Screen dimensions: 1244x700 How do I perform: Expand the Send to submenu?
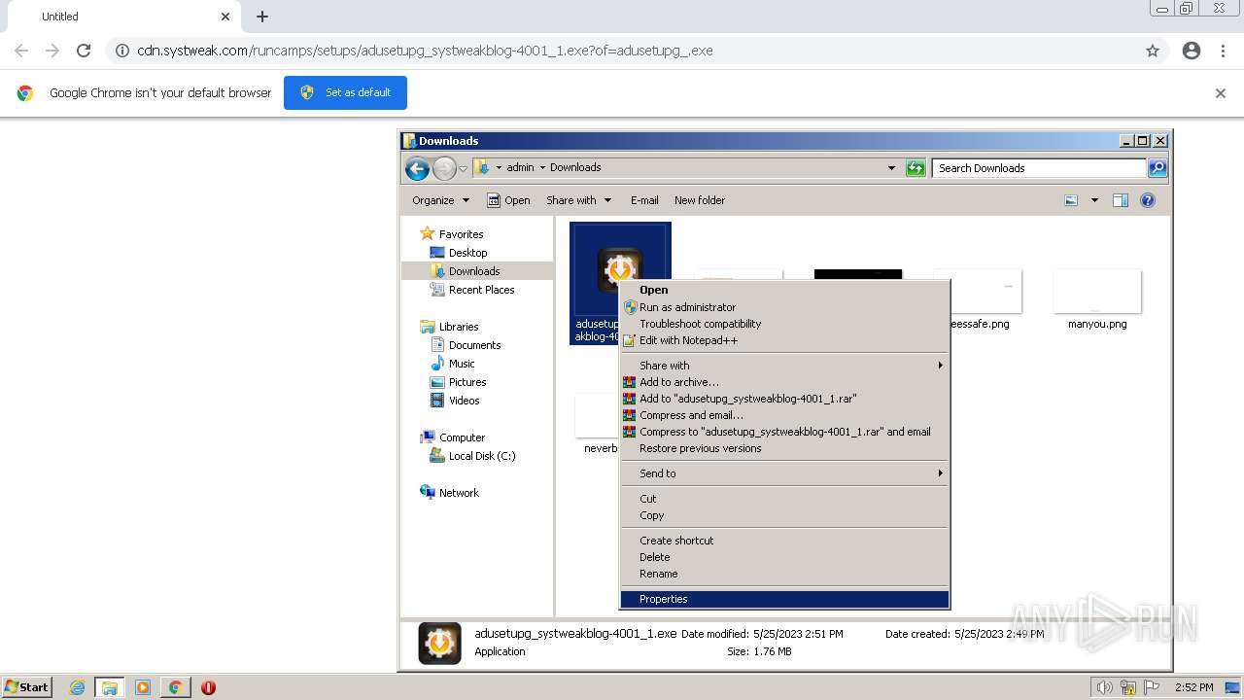784,473
